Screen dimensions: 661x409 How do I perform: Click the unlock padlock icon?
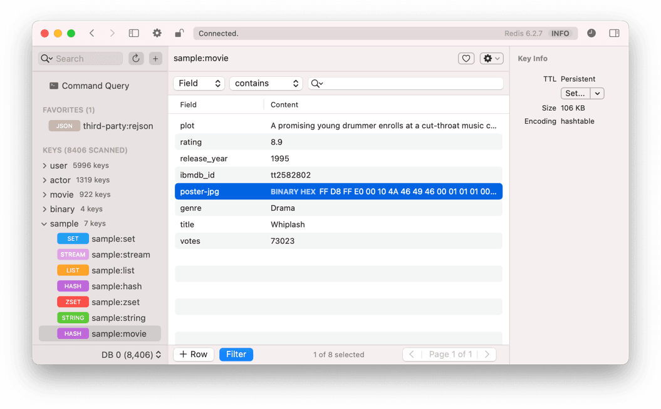[179, 33]
